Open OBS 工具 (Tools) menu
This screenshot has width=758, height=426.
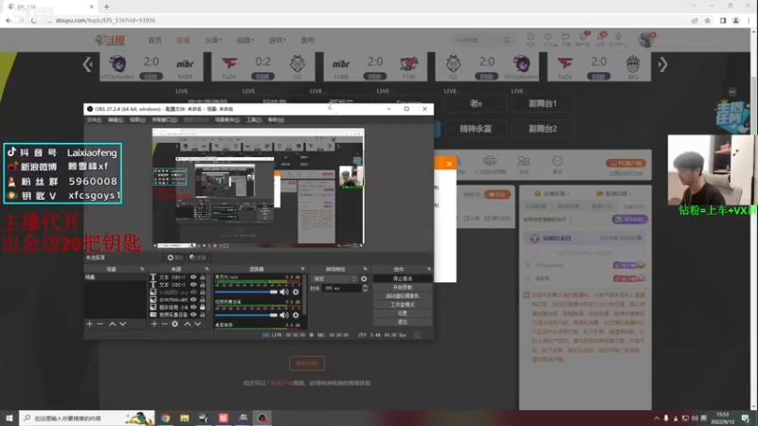(x=254, y=120)
